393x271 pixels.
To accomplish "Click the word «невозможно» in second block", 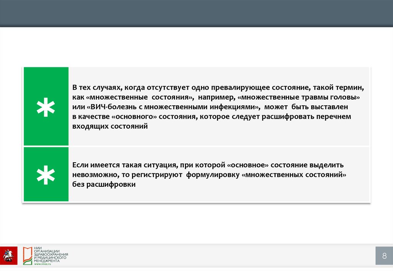I will [x=91, y=175].
